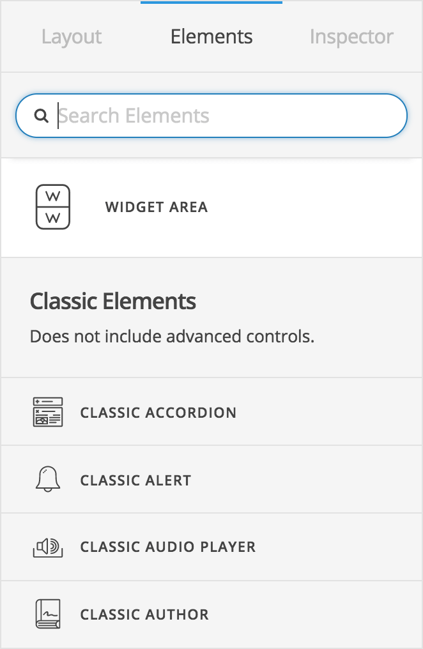Select the Elements tab
This screenshot has height=649, width=423.
(x=211, y=36)
